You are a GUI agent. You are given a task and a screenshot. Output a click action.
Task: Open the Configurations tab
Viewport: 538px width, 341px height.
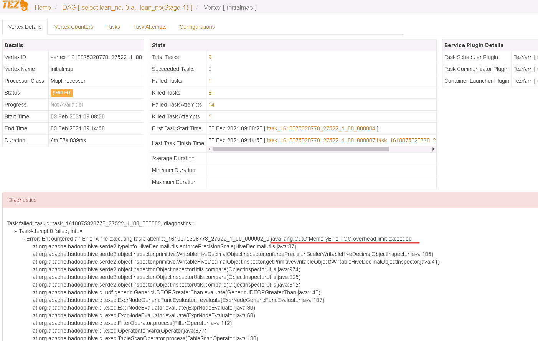(x=197, y=27)
